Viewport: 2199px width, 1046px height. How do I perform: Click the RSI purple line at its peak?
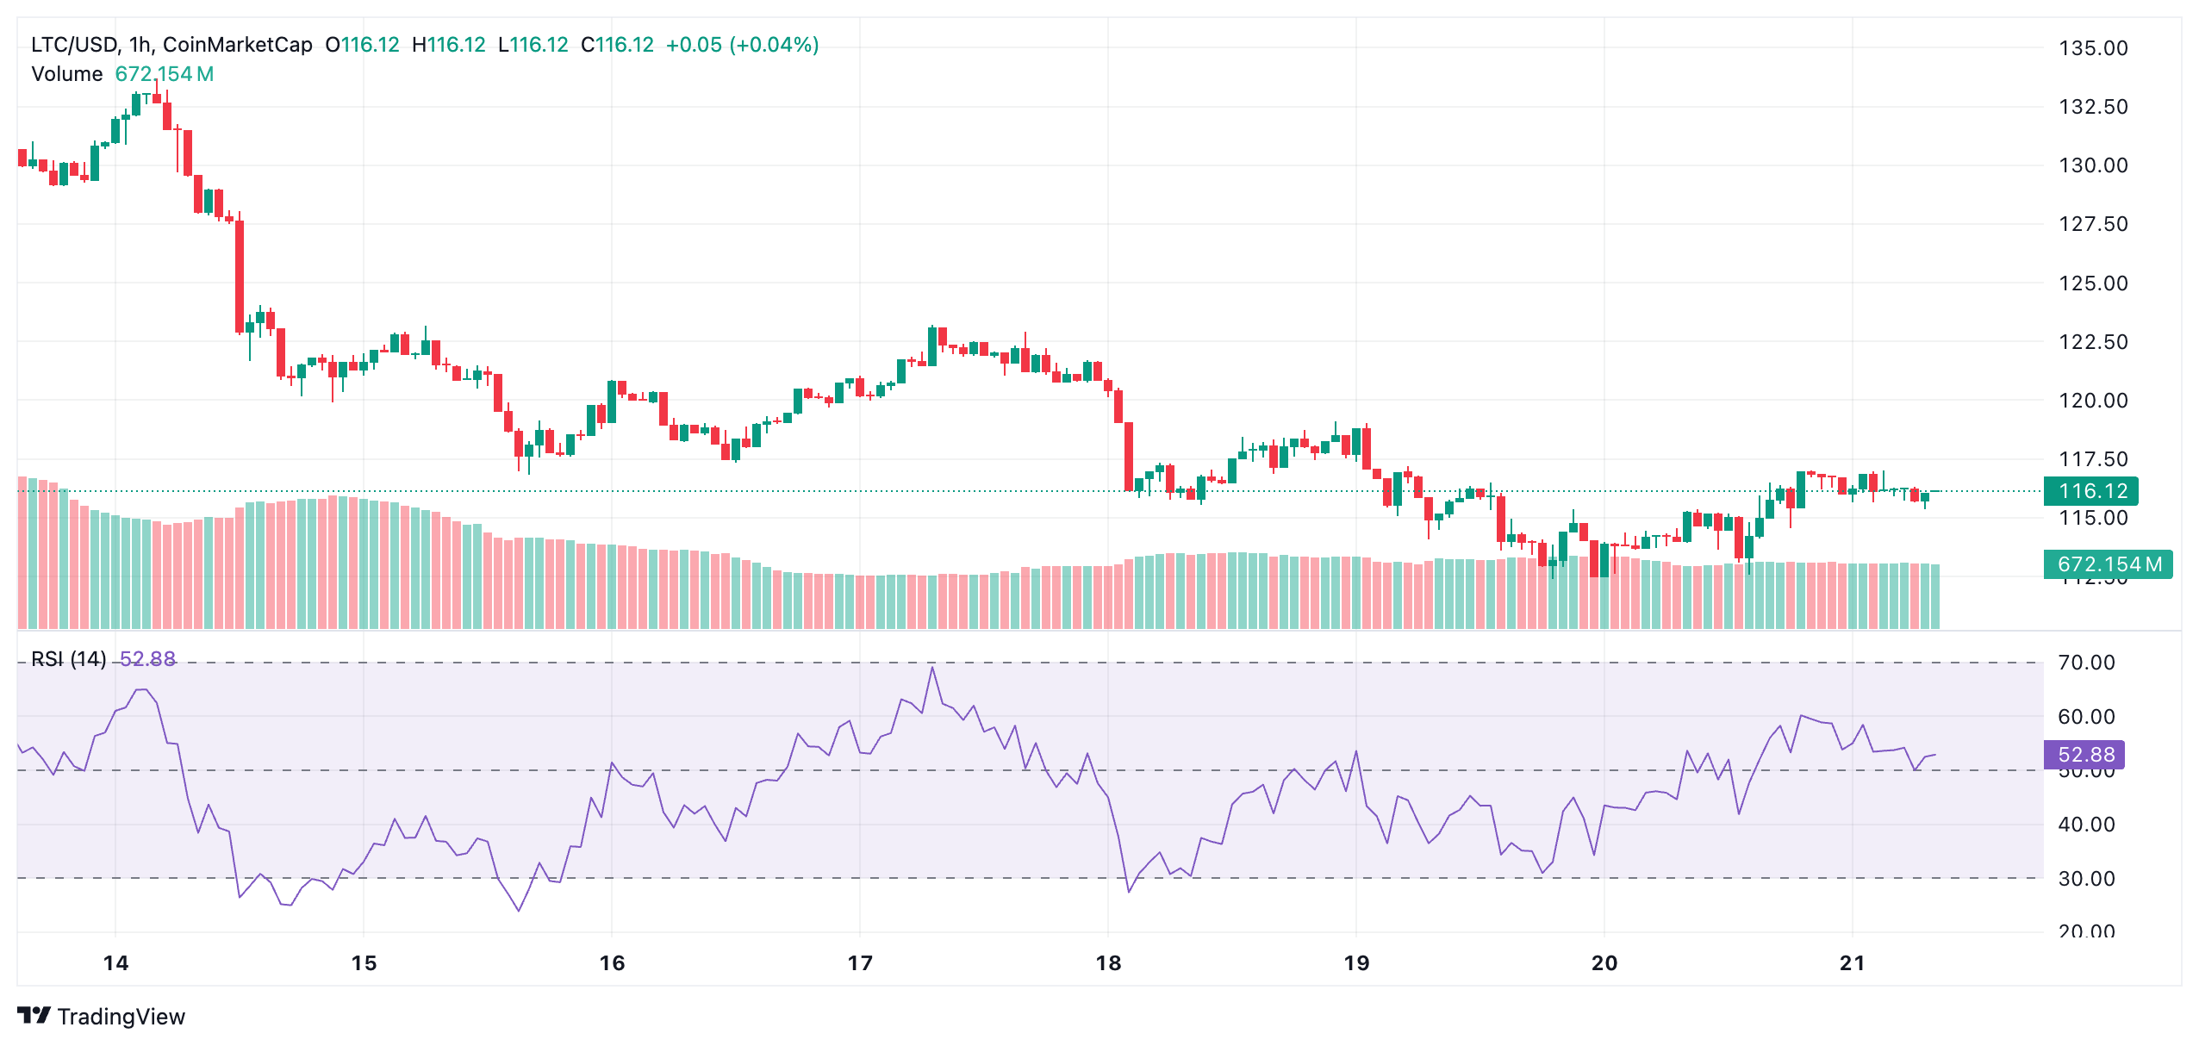point(932,668)
